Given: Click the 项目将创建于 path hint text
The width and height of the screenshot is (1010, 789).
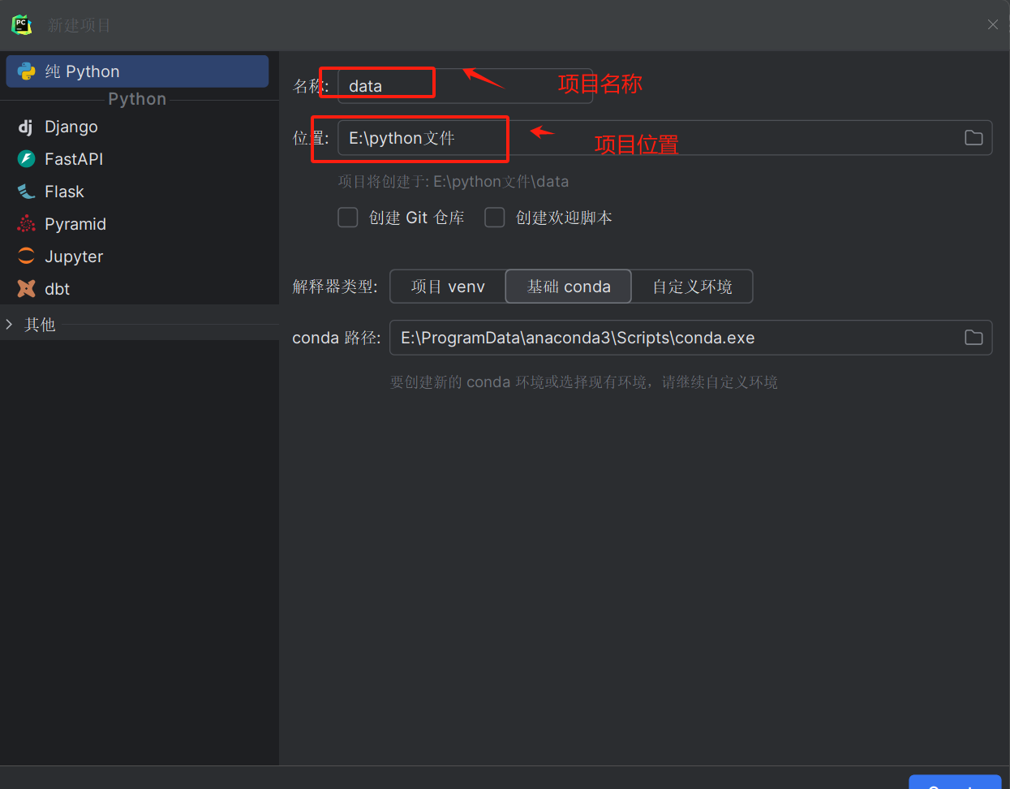Looking at the screenshot, I should 453,182.
